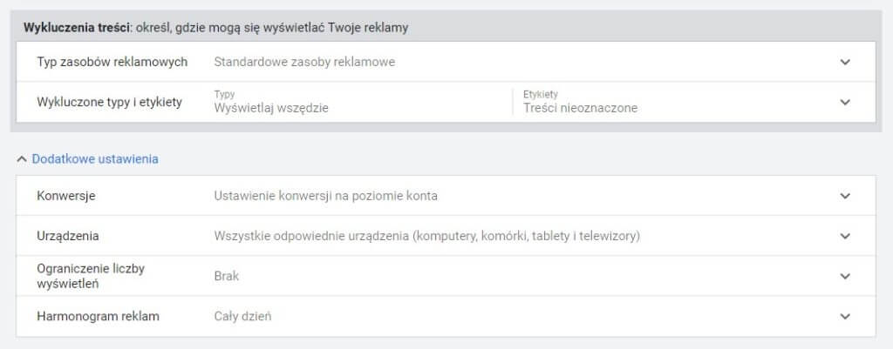The width and height of the screenshot is (893, 349).
Task: Open the Harmonogram reklam chevron arrow
Action: click(844, 317)
